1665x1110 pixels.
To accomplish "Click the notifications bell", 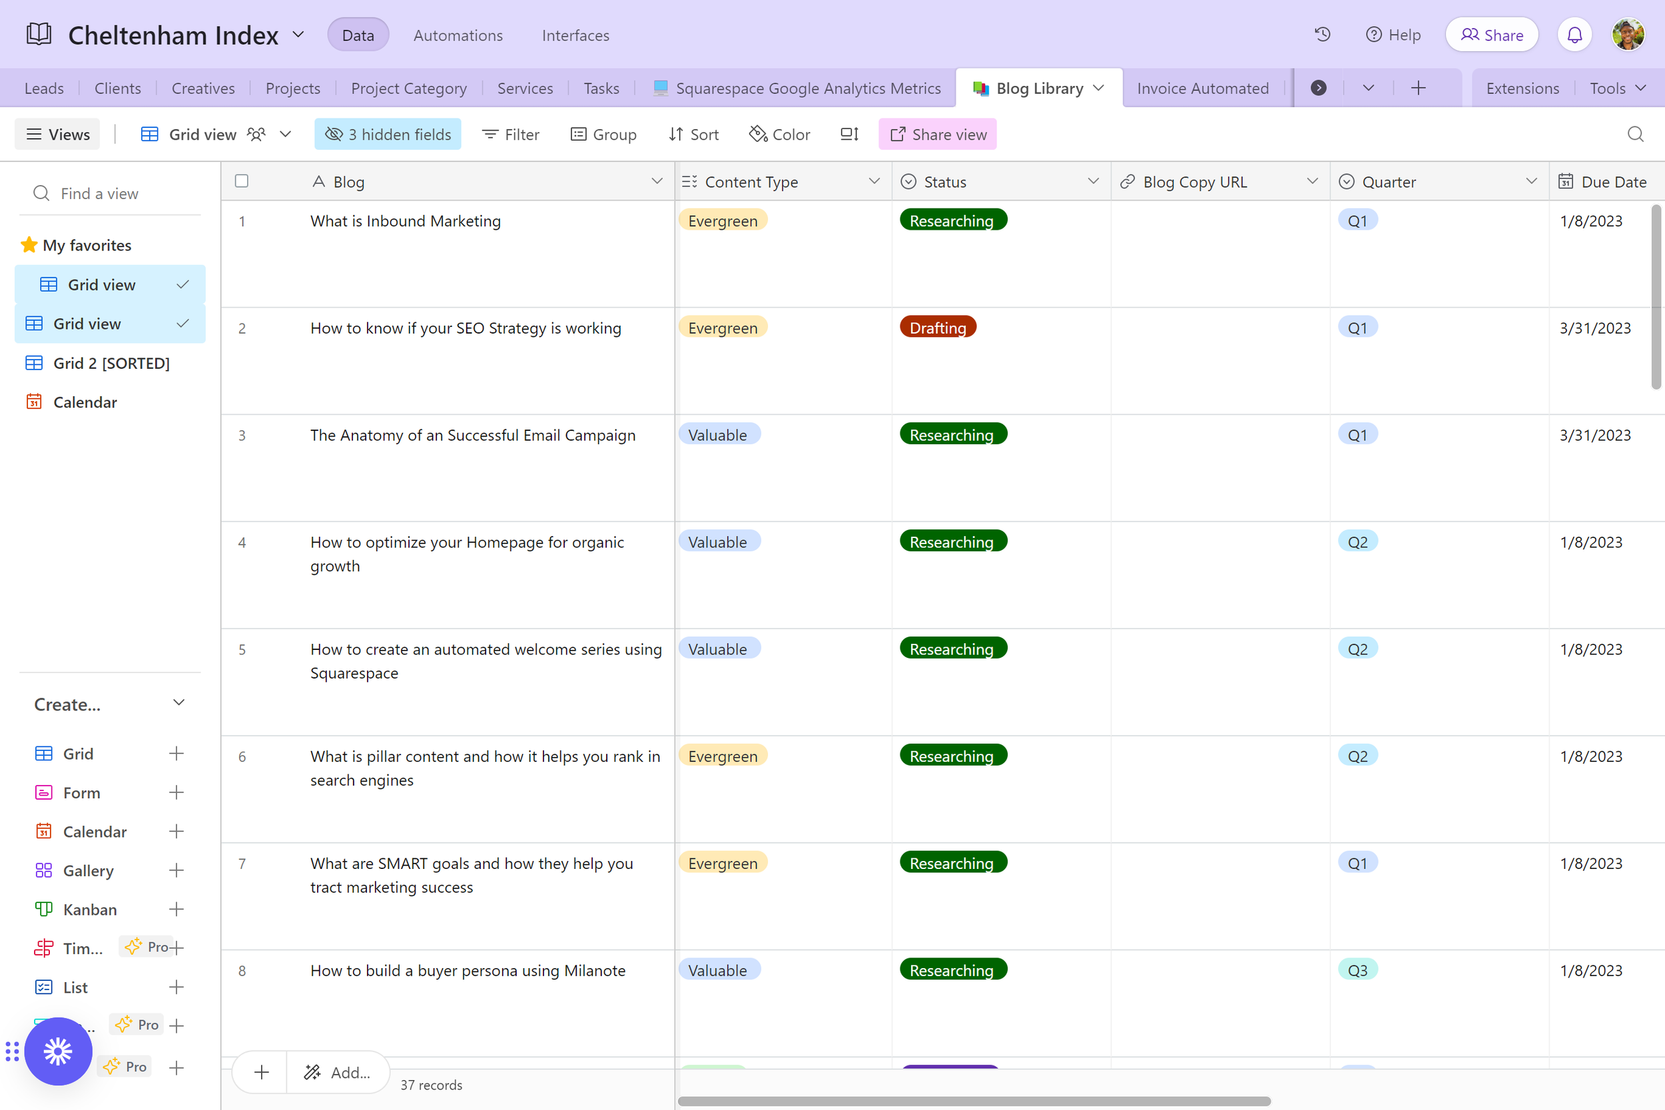I will tap(1574, 34).
